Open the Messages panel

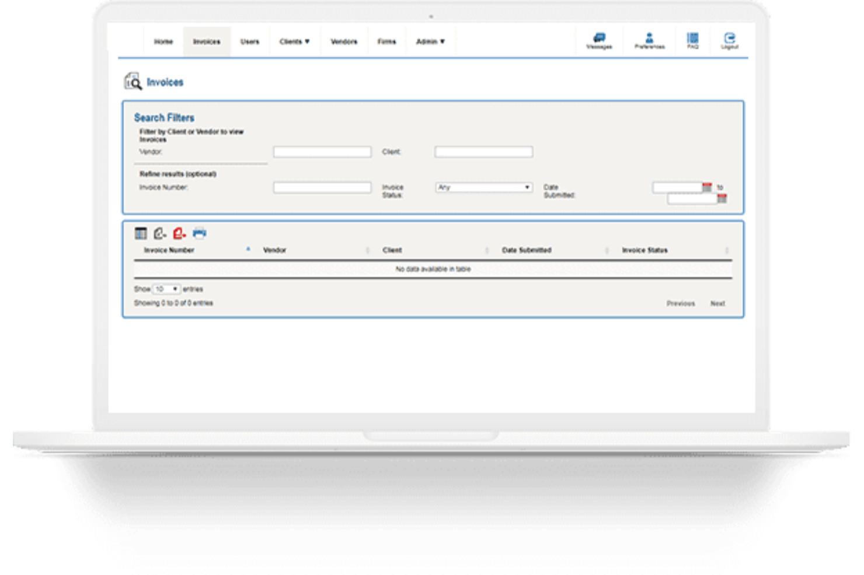[x=599, y=39]
